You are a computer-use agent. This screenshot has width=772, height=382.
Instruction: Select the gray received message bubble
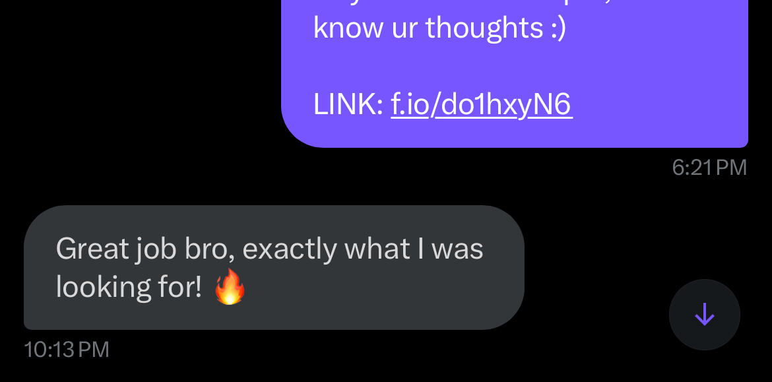274,267
